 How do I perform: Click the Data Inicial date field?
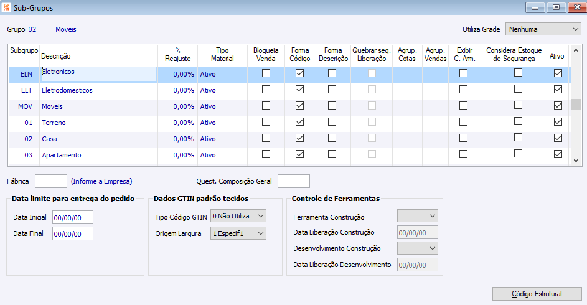pos(73,217)
